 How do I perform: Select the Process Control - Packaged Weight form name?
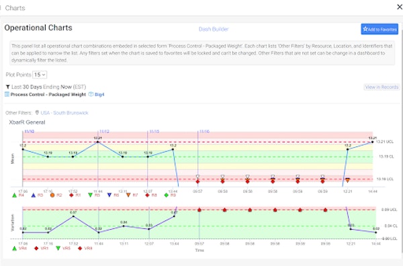(48, 94)
